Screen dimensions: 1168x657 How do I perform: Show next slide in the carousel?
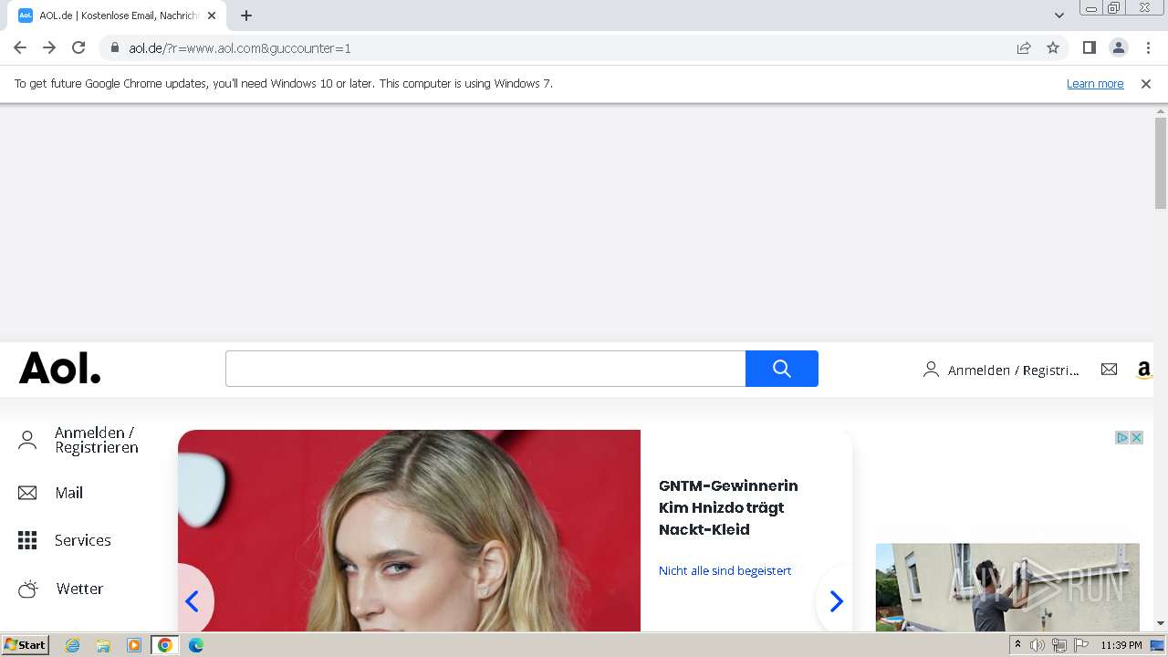[x=836, y=600]
